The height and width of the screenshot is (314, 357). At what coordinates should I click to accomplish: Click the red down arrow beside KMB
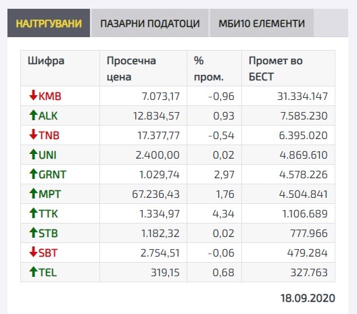(x=33, y=95)
